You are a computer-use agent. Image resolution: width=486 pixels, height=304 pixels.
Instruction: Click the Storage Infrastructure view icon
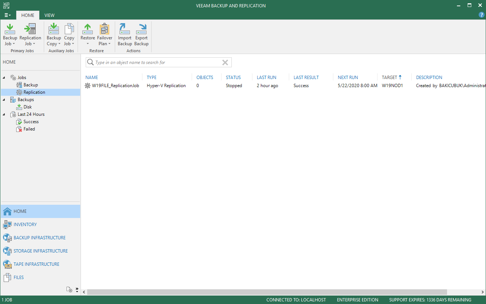click(7, 251)
